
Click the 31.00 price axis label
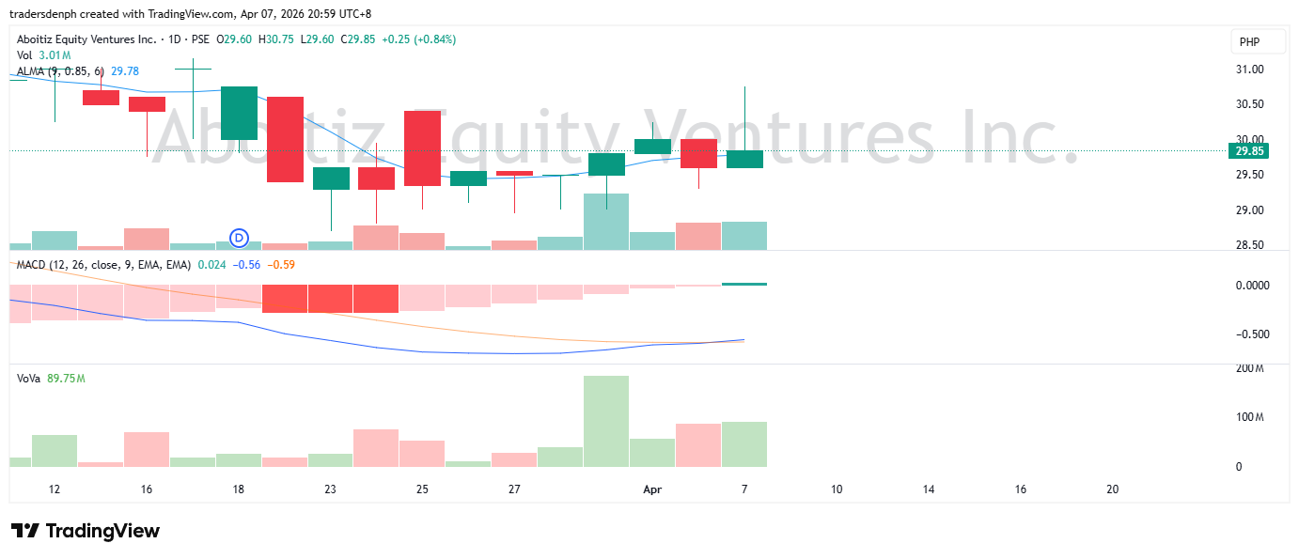point(1248,70)
